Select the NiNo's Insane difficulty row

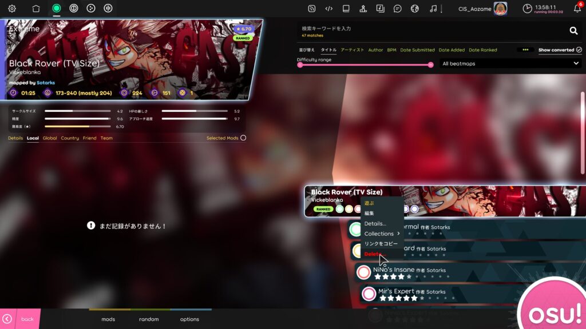click(x=471, y=272)
